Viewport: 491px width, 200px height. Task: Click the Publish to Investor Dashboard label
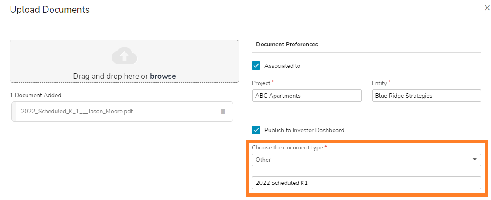[x=304, y=130]
